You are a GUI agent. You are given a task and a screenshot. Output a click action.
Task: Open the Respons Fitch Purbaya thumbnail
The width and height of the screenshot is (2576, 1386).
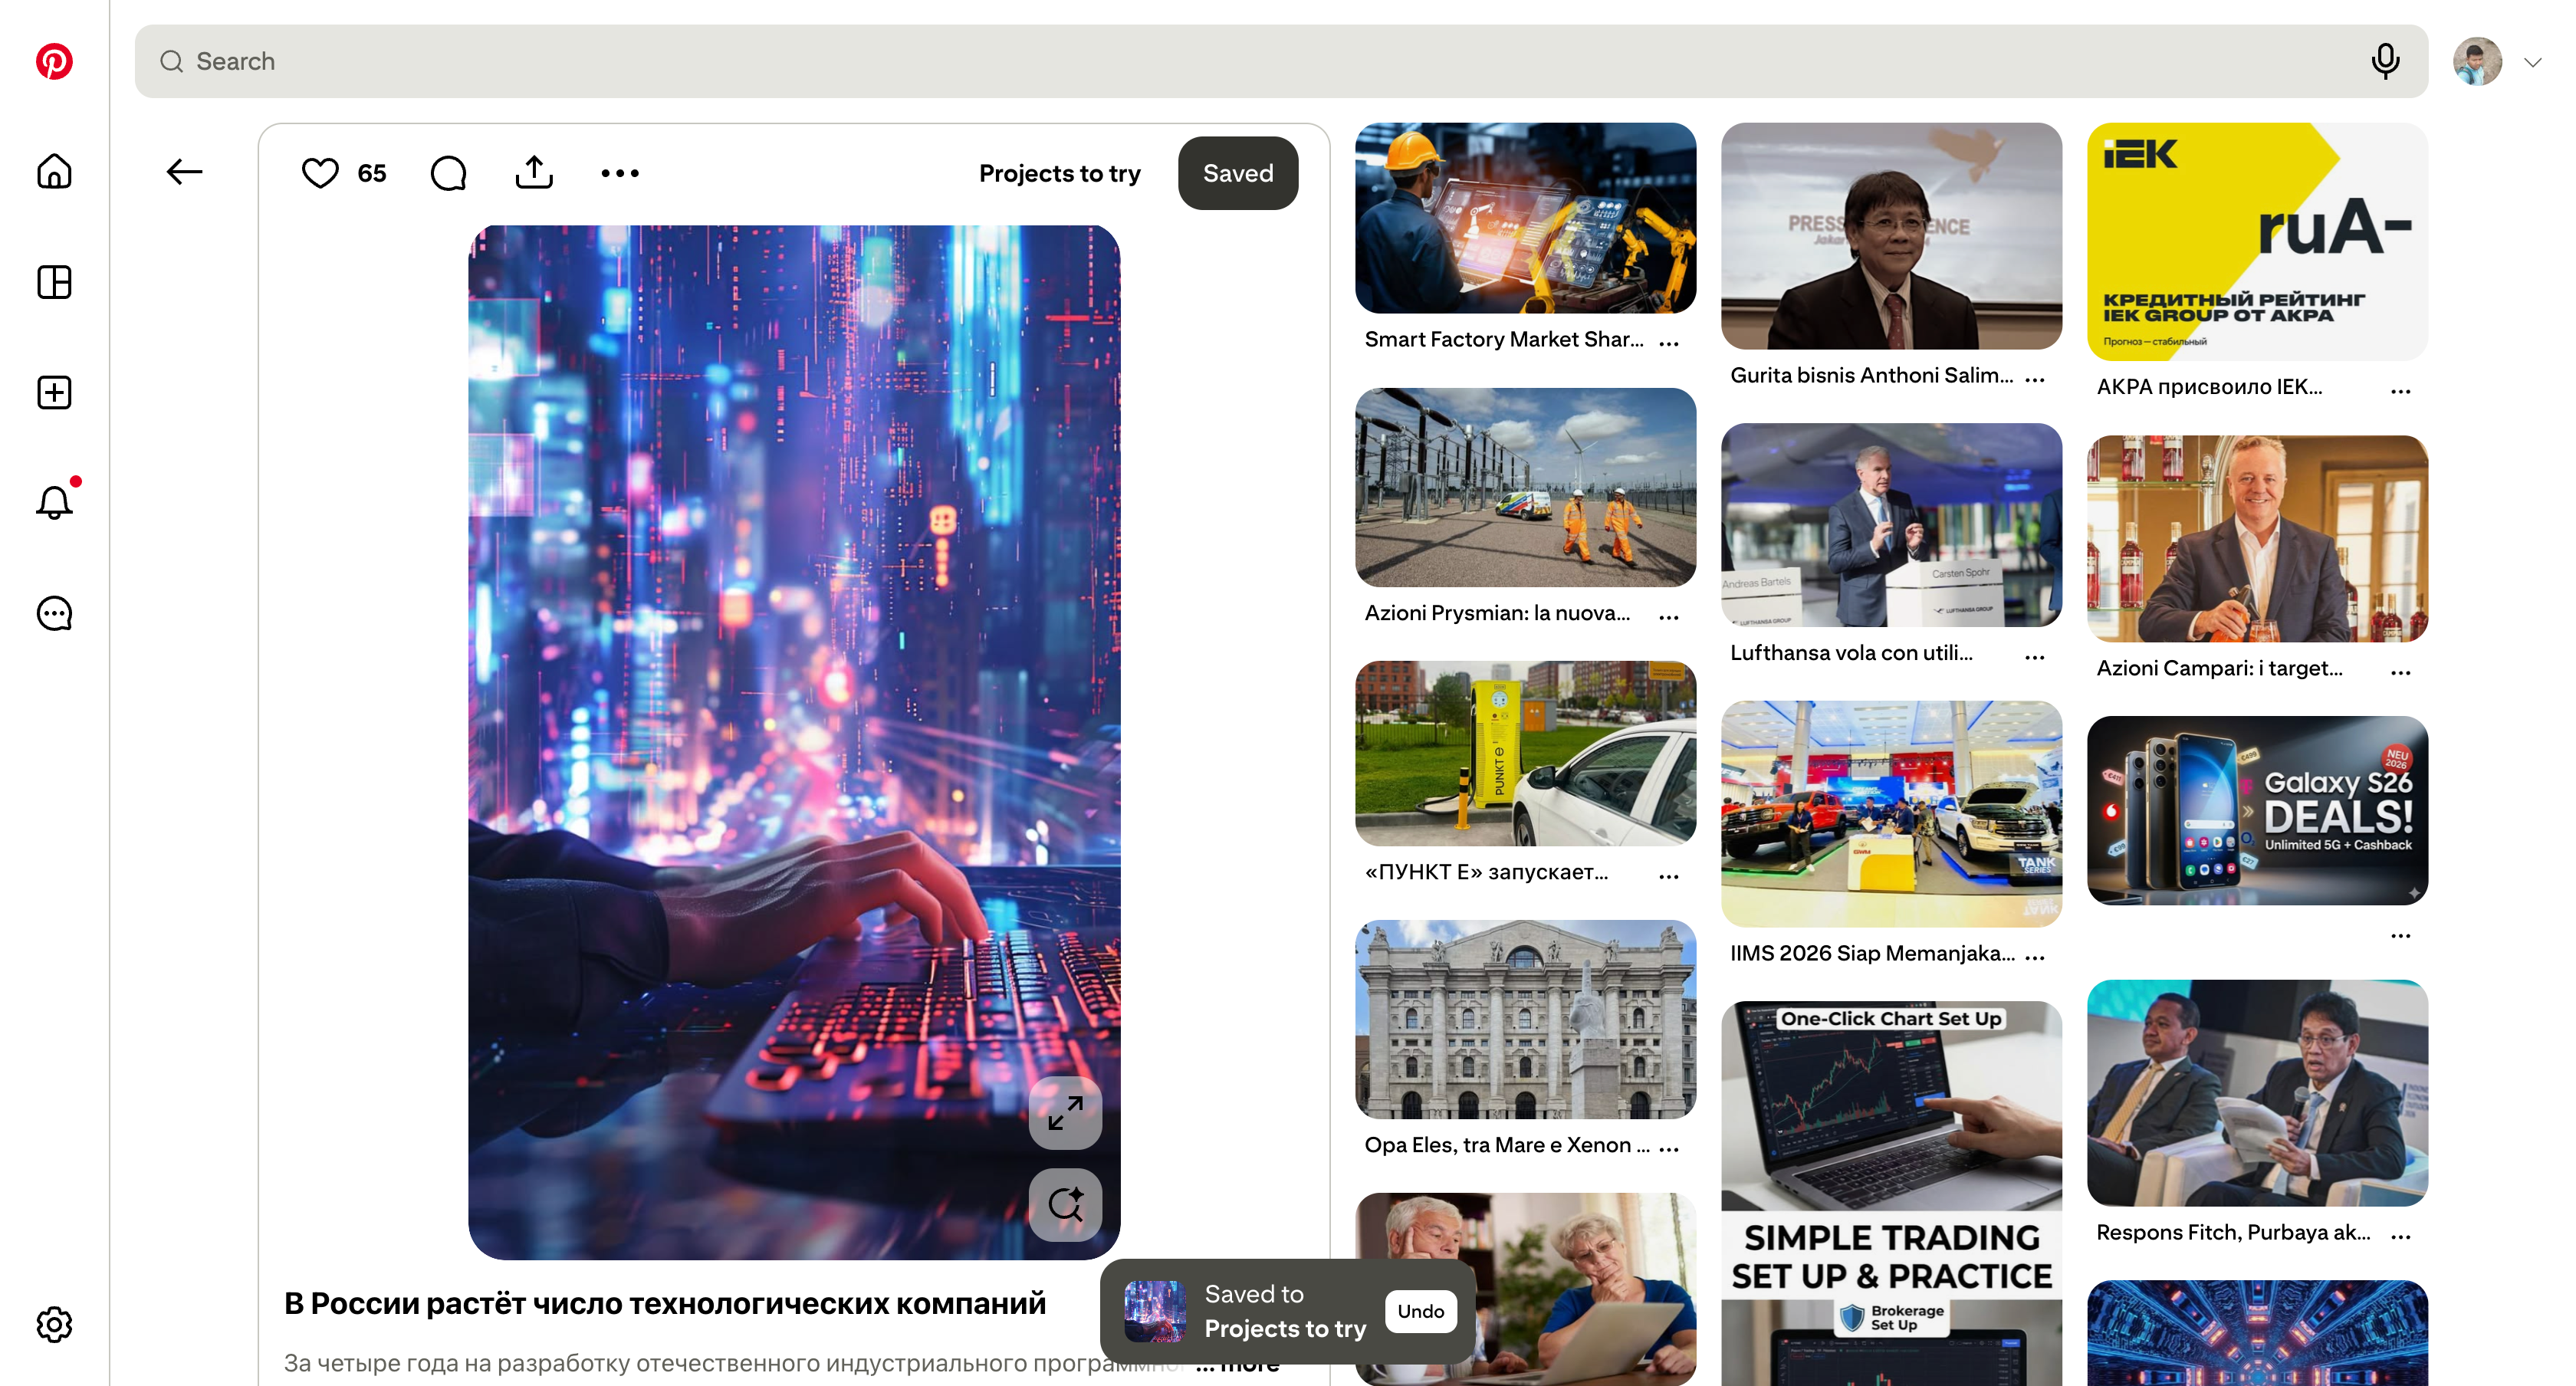point(2257,1093)
